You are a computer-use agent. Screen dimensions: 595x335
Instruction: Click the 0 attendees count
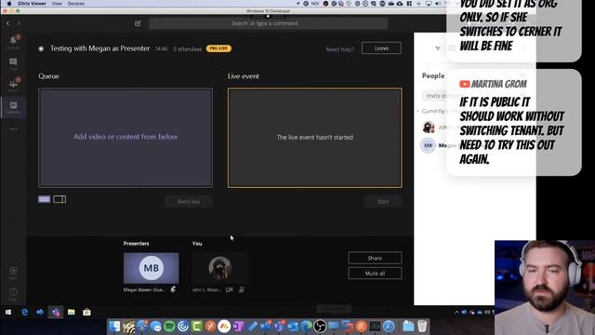pos(188,49)
